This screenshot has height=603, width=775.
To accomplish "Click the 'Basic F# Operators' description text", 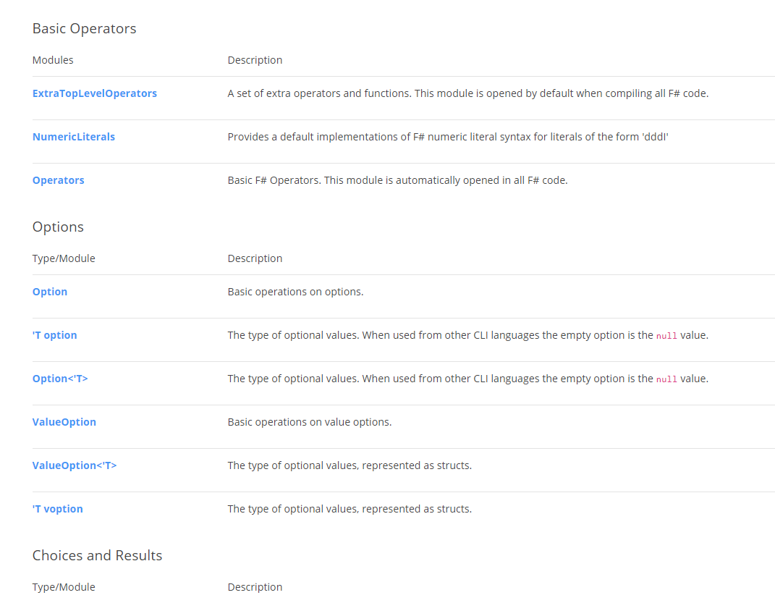I will (397, 180).
